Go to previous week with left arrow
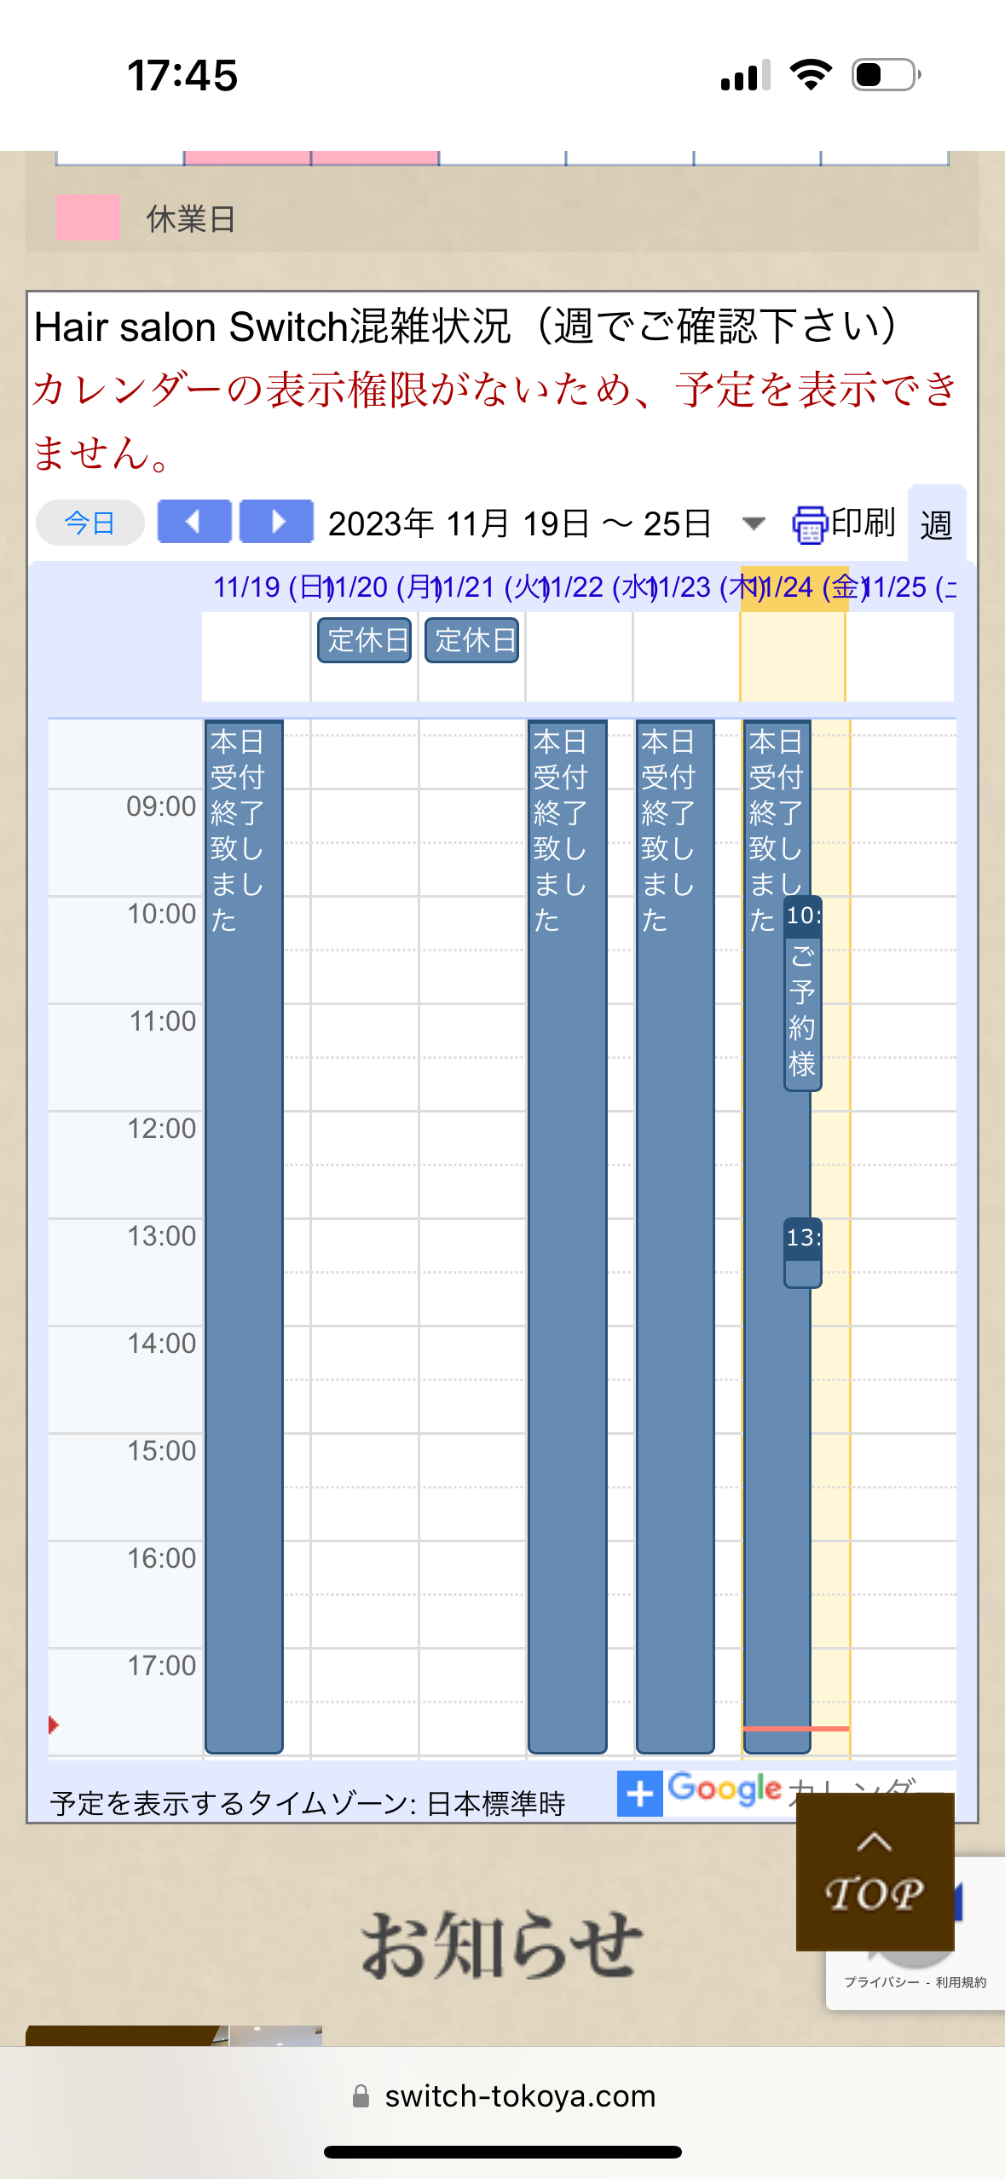This screenshot has height=2179, width=1005. pos(194,522)
